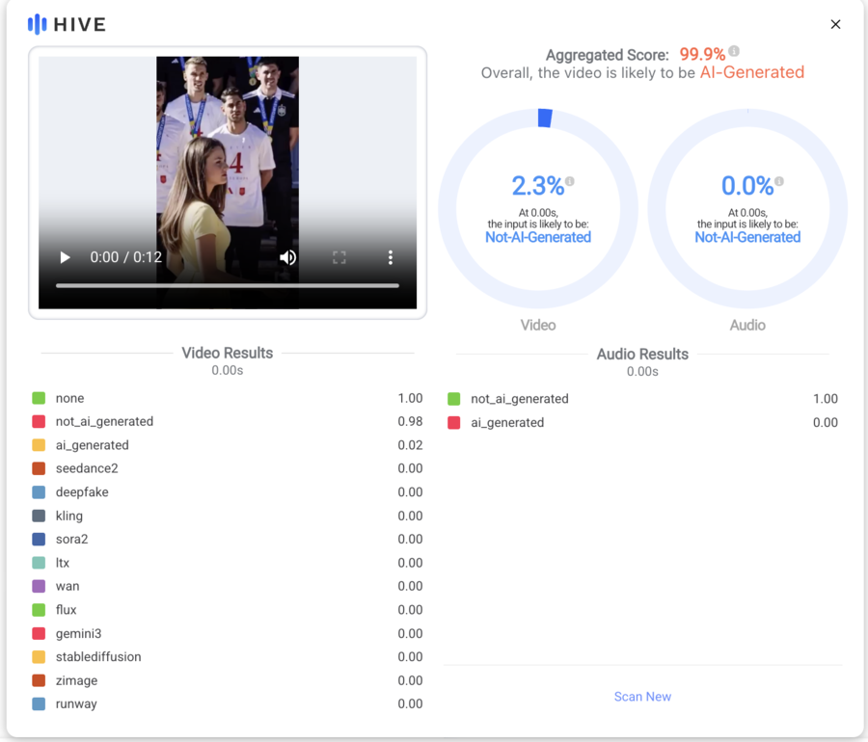The image size is (868, 742).
Task: Close the Hive results panel
Action: tap(835, 24)
